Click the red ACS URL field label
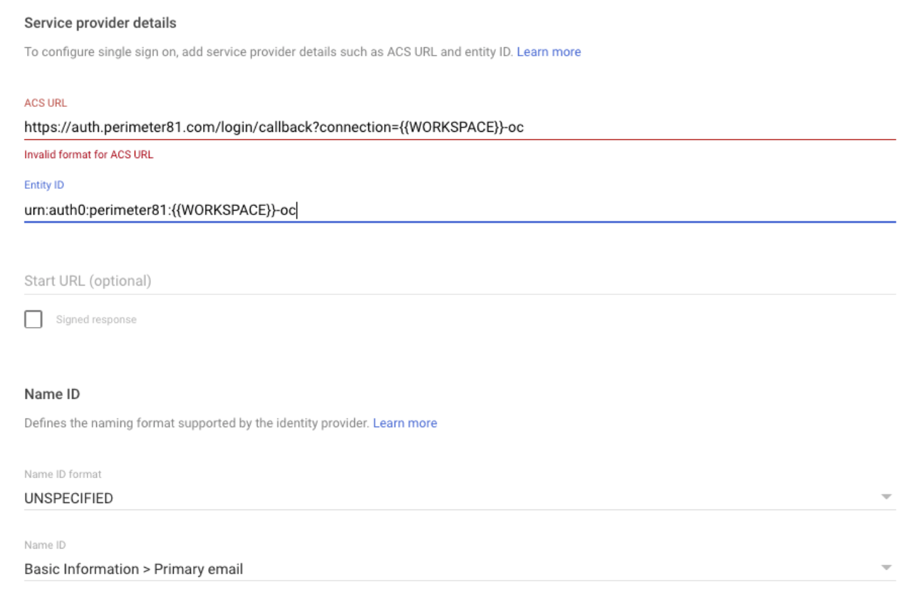Image resolution: width=919 pixels, height=607 pixels. [46, 103]
